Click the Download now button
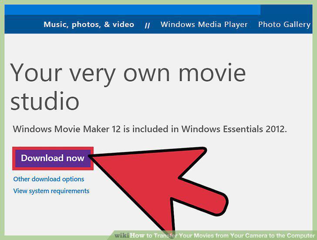317x240 pixels. (x=53, y=158)
